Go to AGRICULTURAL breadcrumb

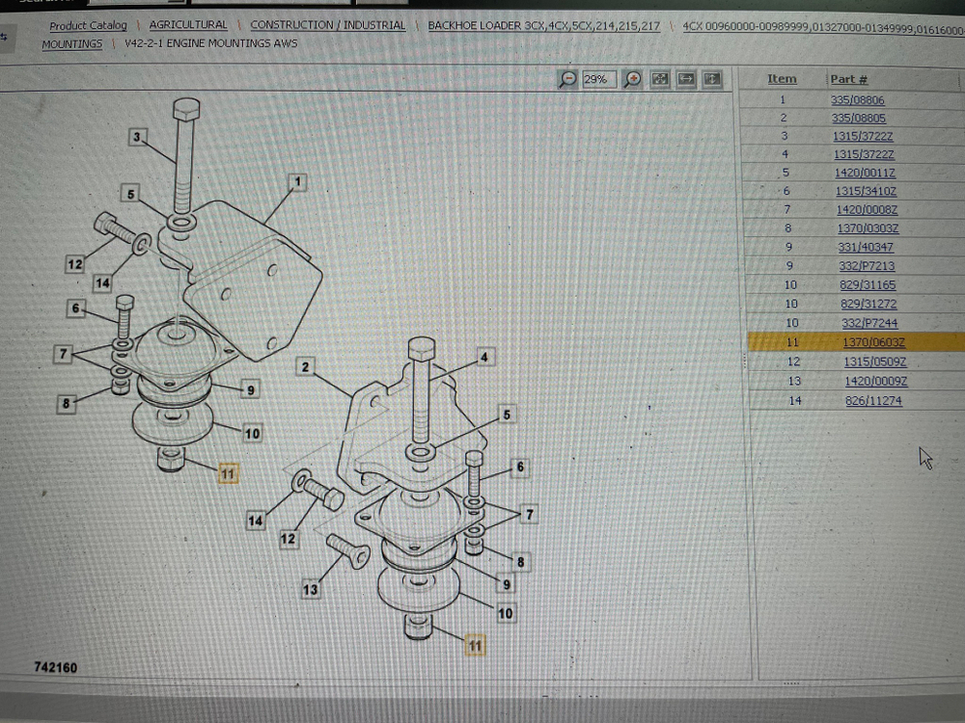click(x=188, y=25)
